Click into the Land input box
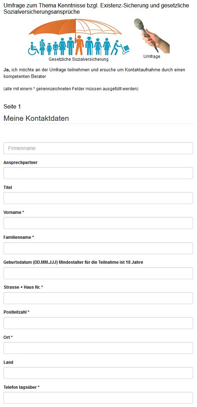Viewport: 197px width, 407px height. pos(98,373)
